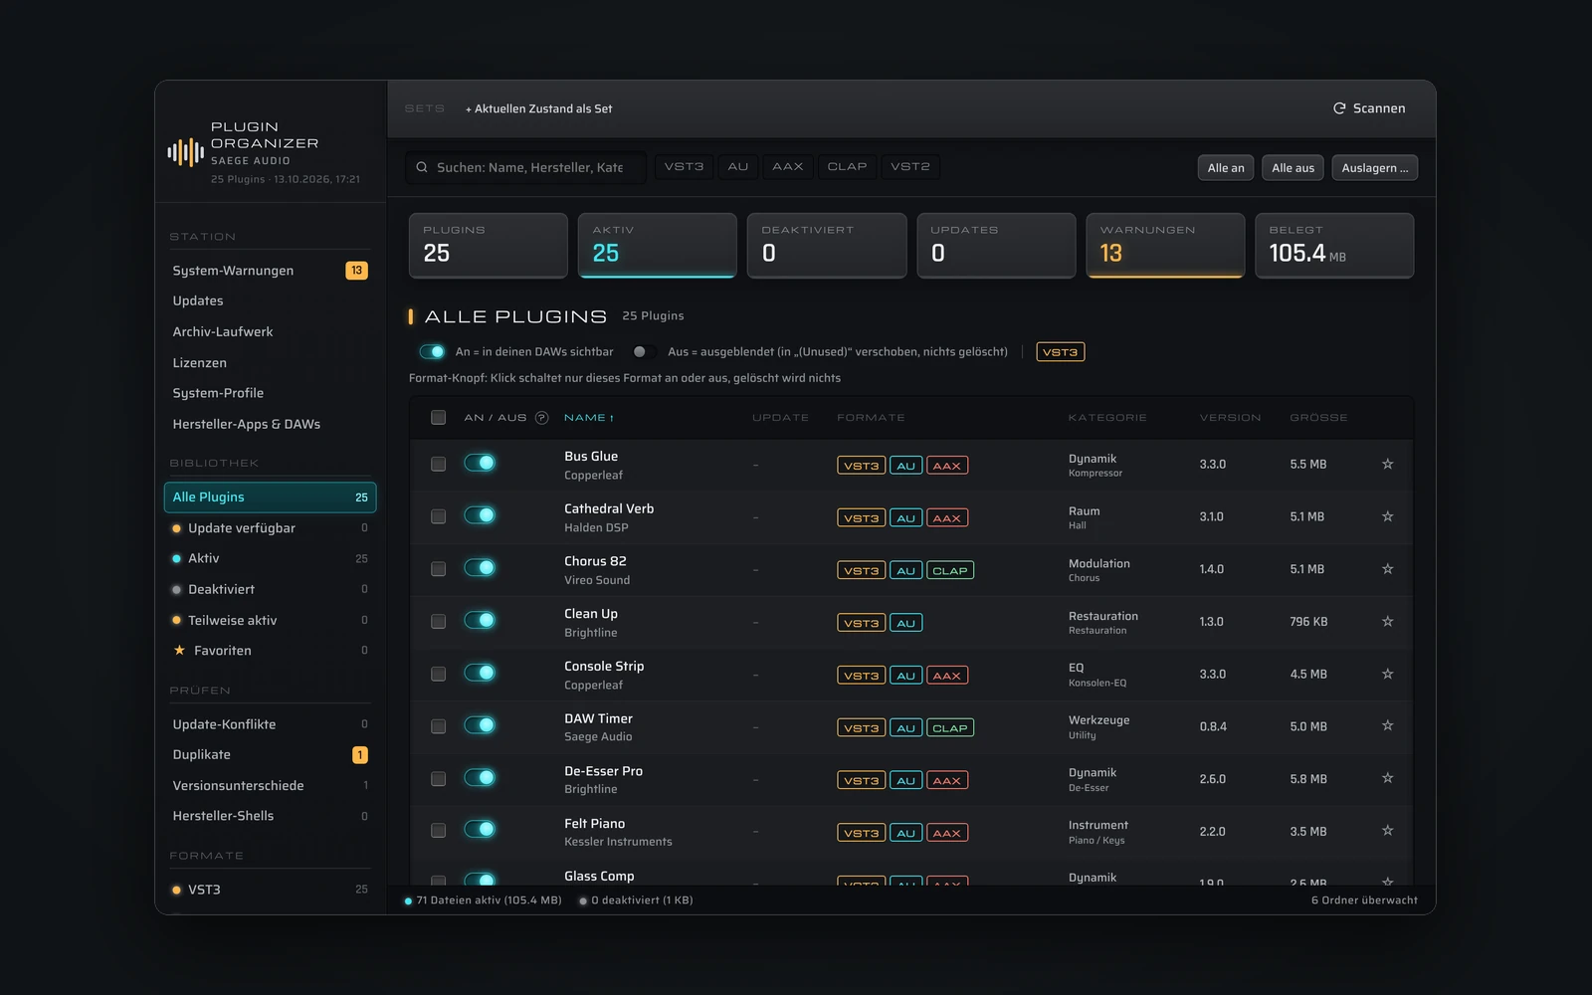Click the VST3 format badge for Bus Glue
This screenshot has width=1592, height=995.
[861, 466]
